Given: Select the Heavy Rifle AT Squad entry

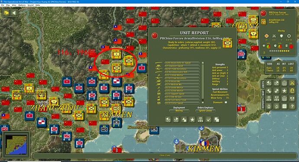Looking at the screenshot, I should [182, 63].
